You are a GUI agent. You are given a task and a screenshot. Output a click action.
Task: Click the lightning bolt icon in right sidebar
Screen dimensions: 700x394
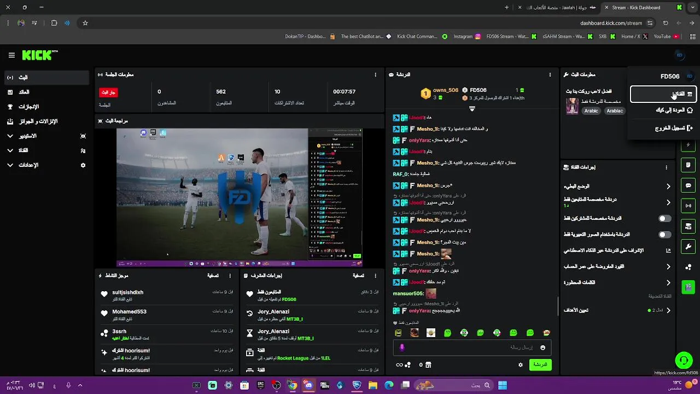coord(689,145)
